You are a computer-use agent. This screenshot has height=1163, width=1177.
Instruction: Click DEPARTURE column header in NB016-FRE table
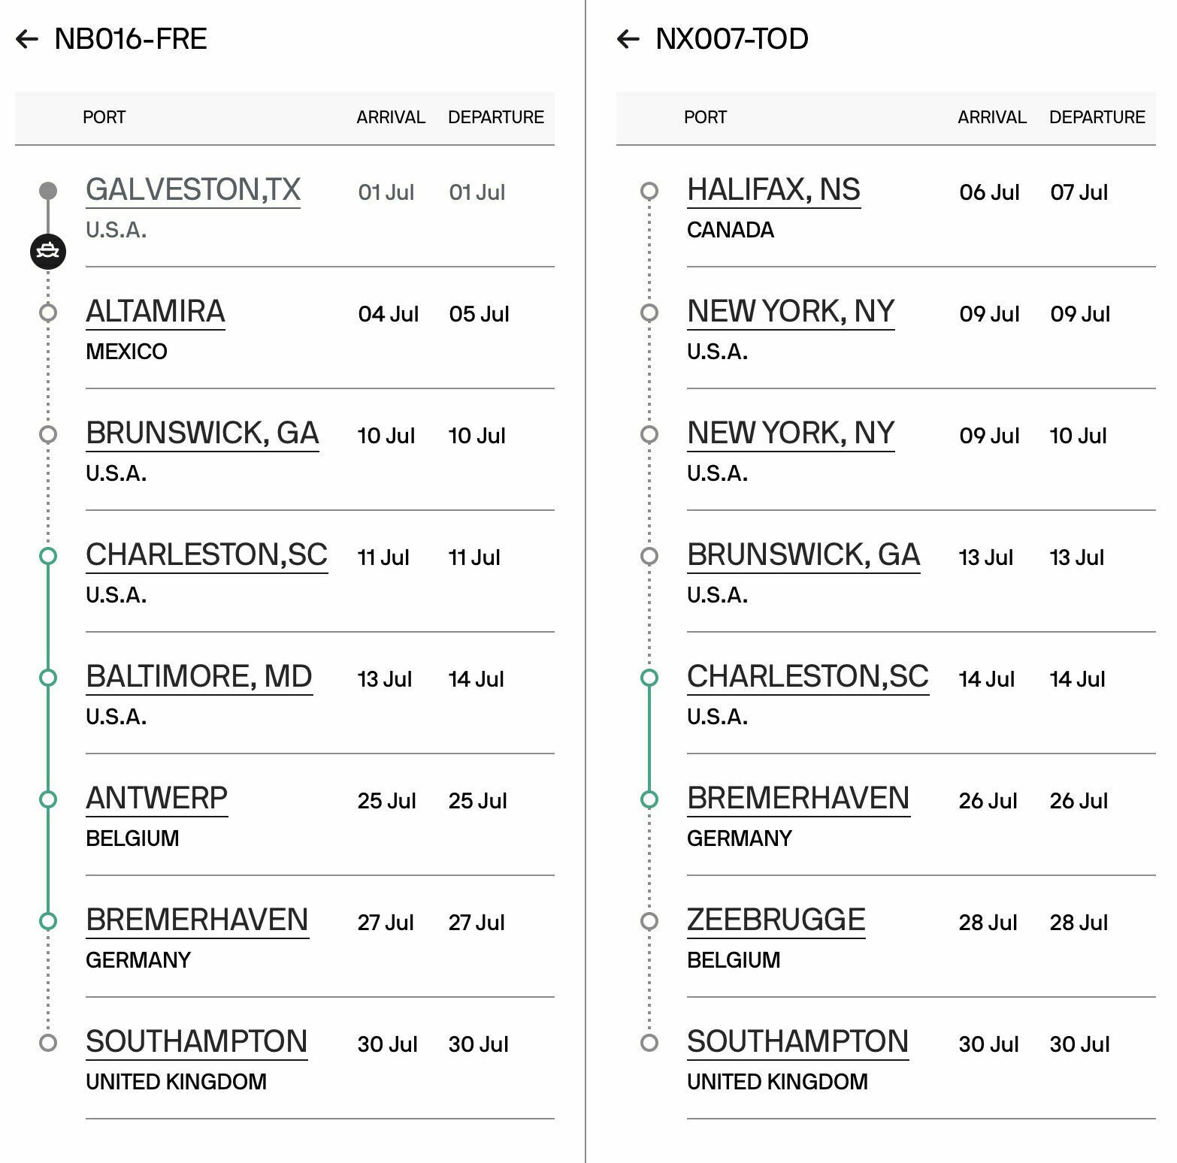[496, 117]
